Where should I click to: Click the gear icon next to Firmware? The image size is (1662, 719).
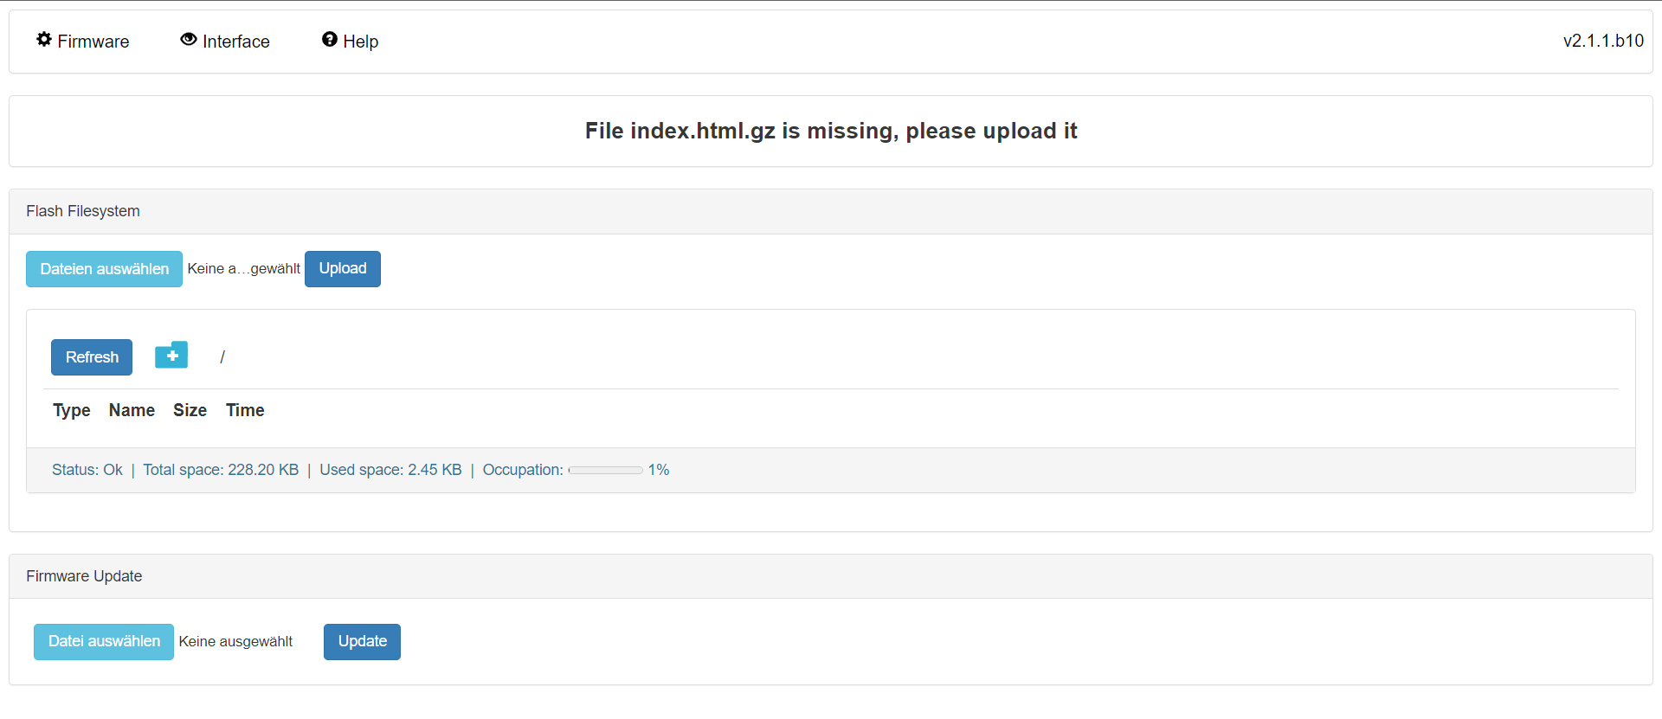[44, 40]
